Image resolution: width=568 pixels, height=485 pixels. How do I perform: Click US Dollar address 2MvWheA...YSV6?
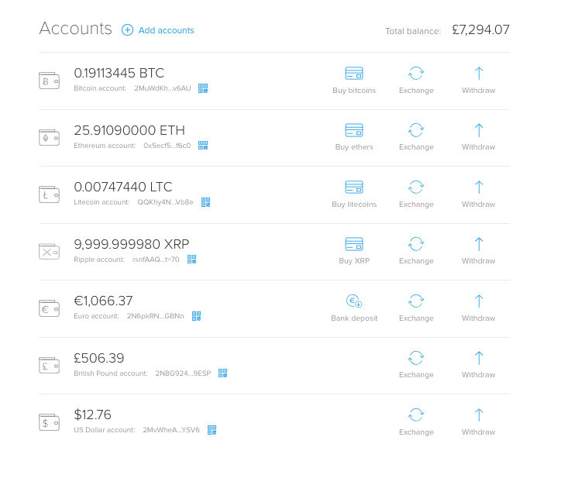point(171,430)
